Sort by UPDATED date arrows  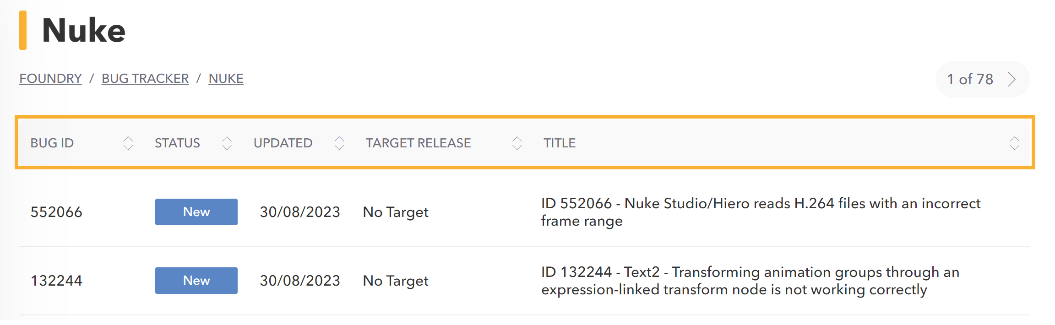pos(339,143)
